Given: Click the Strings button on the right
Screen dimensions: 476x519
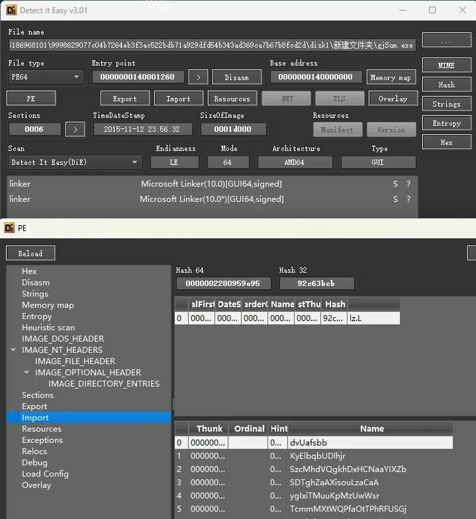Looking at the screenshot, I should pos(446,104).
